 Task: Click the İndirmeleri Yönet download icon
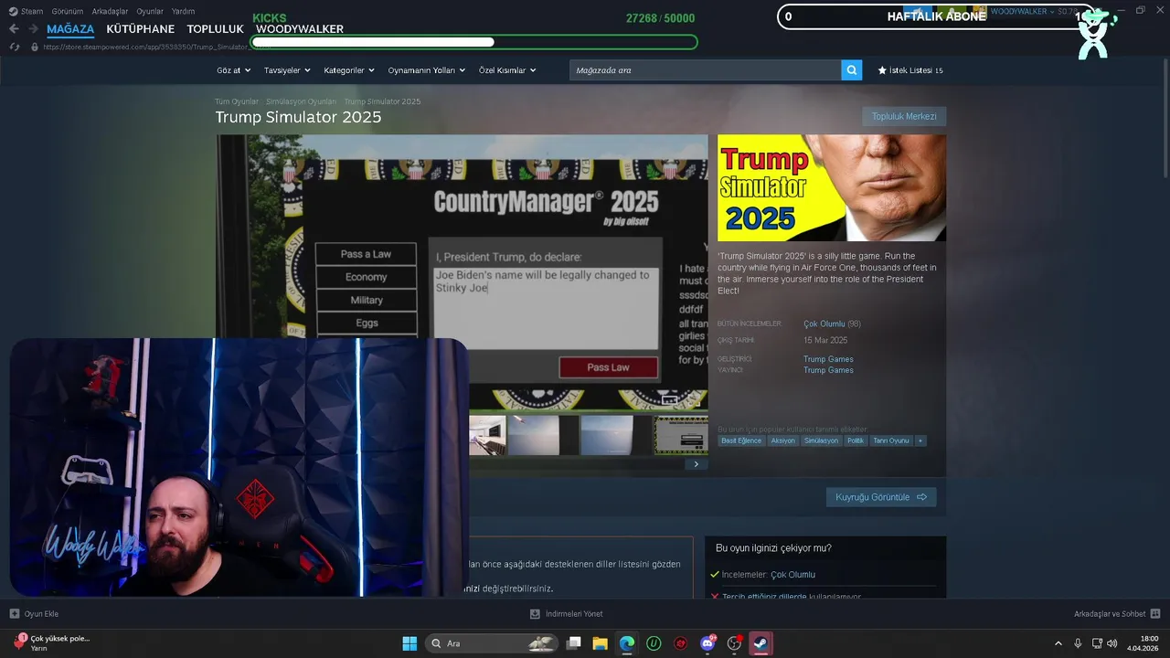pyautogui.click(x=536, y=614)
